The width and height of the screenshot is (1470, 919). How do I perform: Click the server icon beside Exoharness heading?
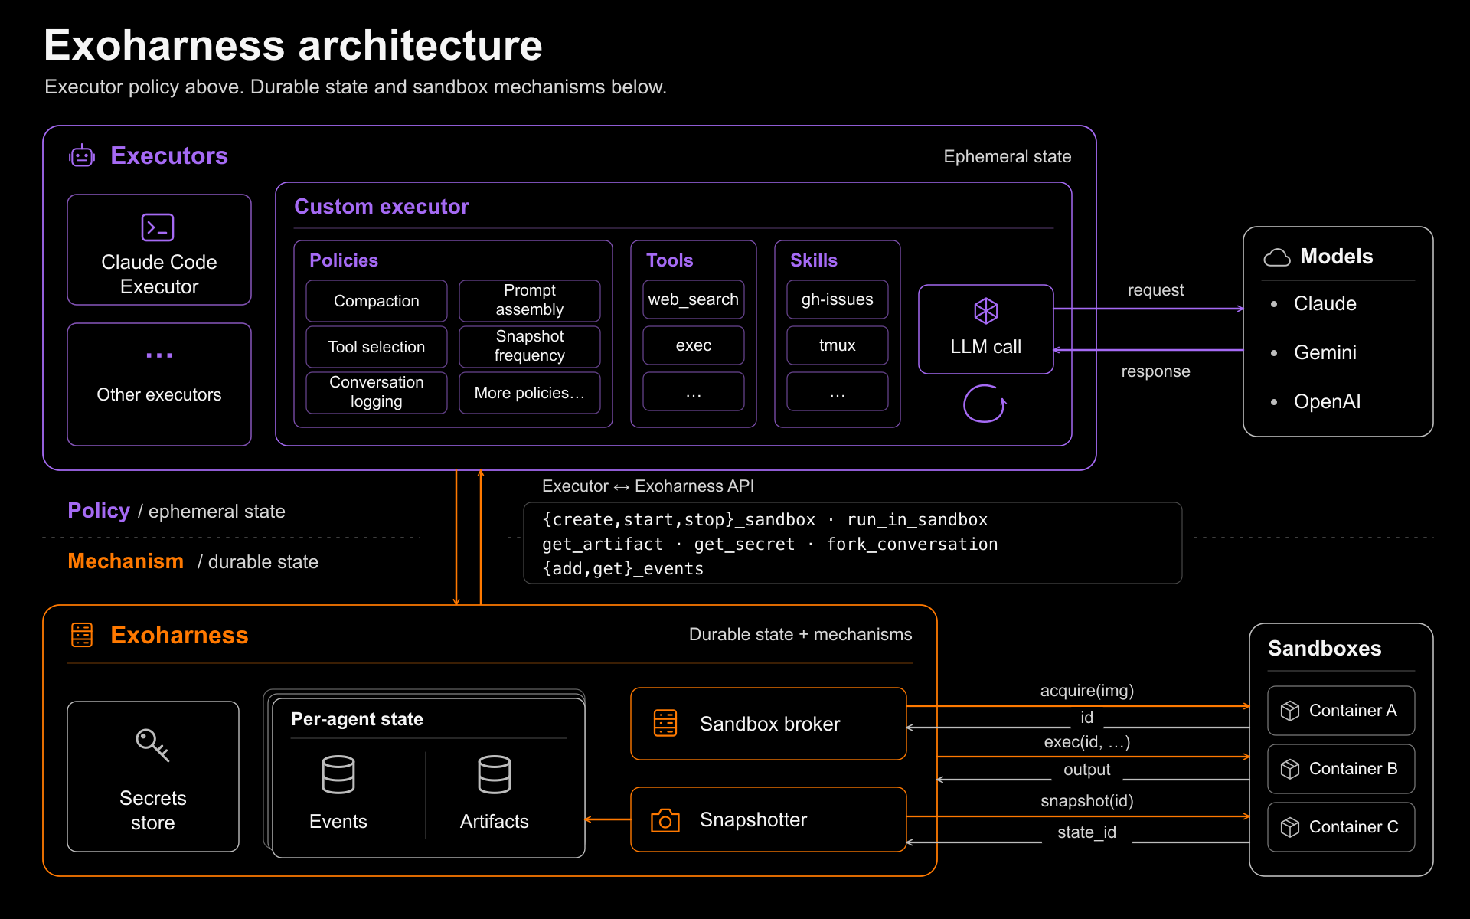[x=82, y=635]
